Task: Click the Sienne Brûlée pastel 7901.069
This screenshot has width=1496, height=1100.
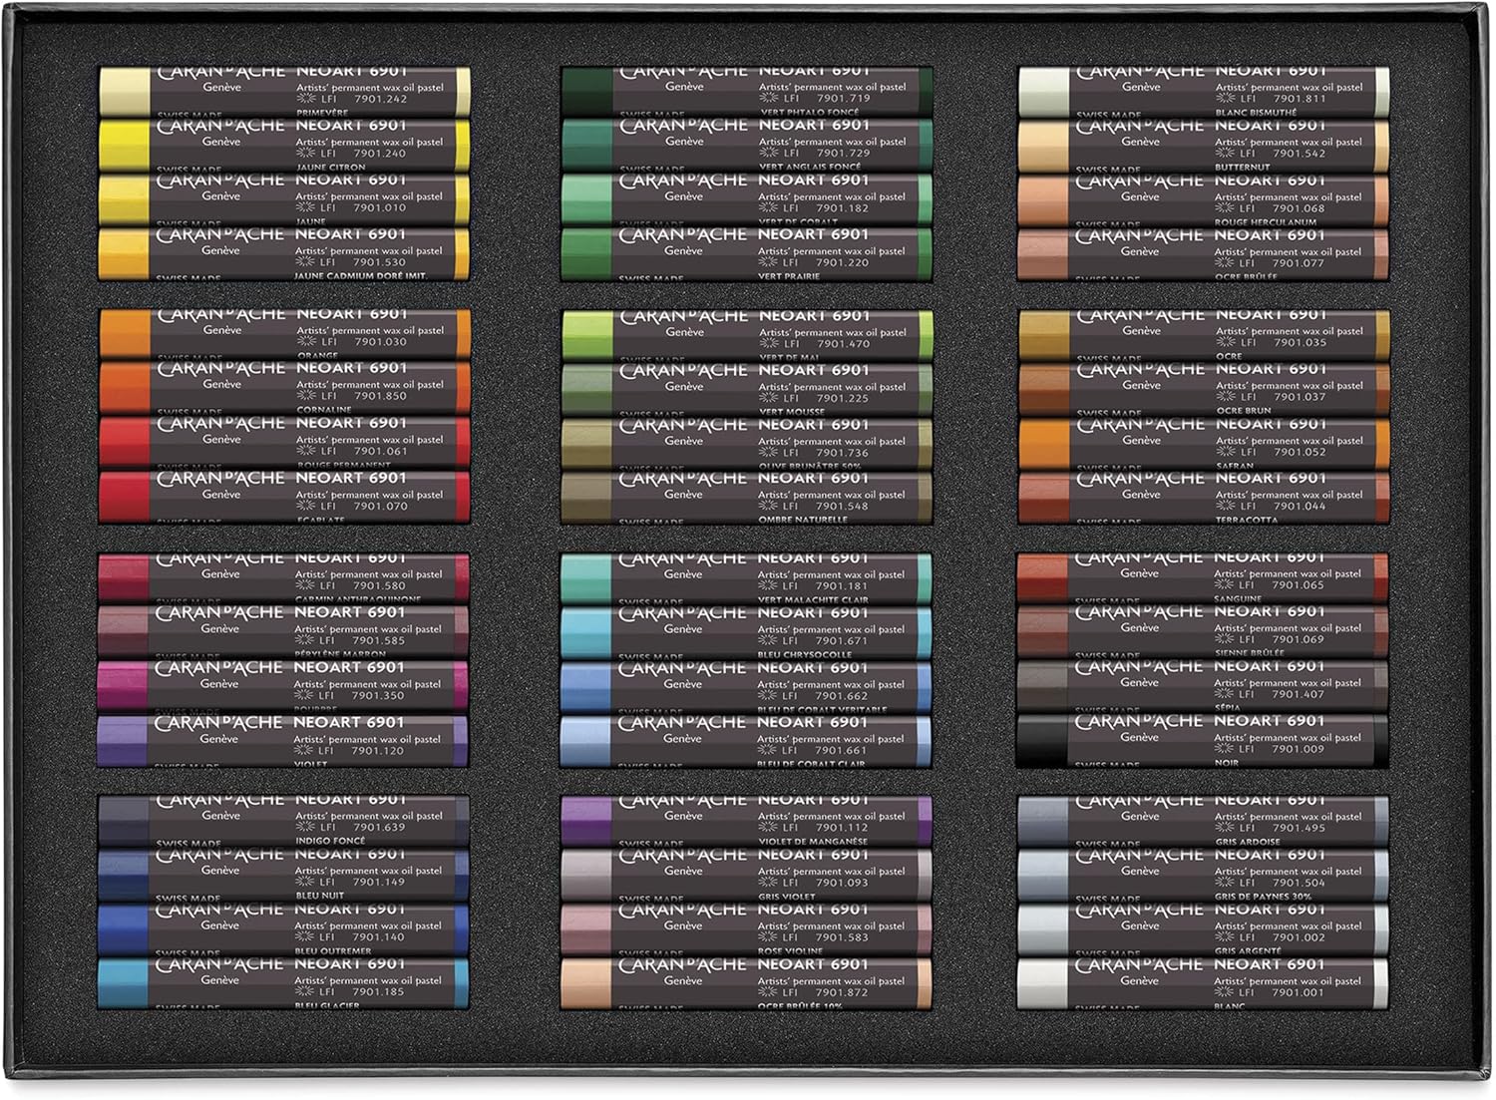Action: click(x=1204, y=631)
